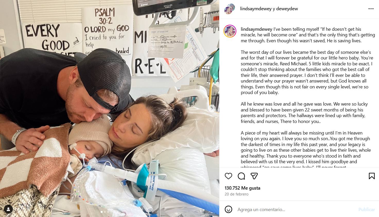Click the main post photo
This screenshot has width=379, height=217.
point(110,108)
